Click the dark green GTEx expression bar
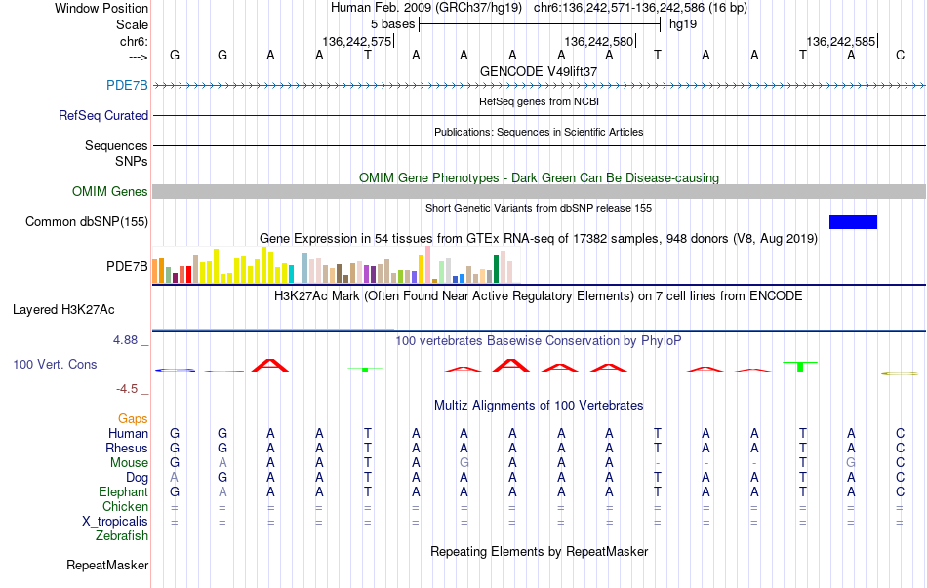This screenshot has height=588, width=927. (497, 269)
